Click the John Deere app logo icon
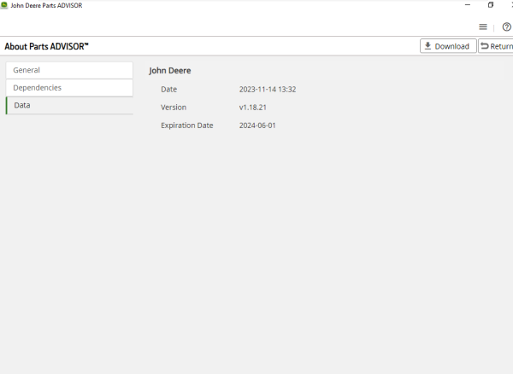Viewport: 513px width, 374px height. tap(4, 5)
